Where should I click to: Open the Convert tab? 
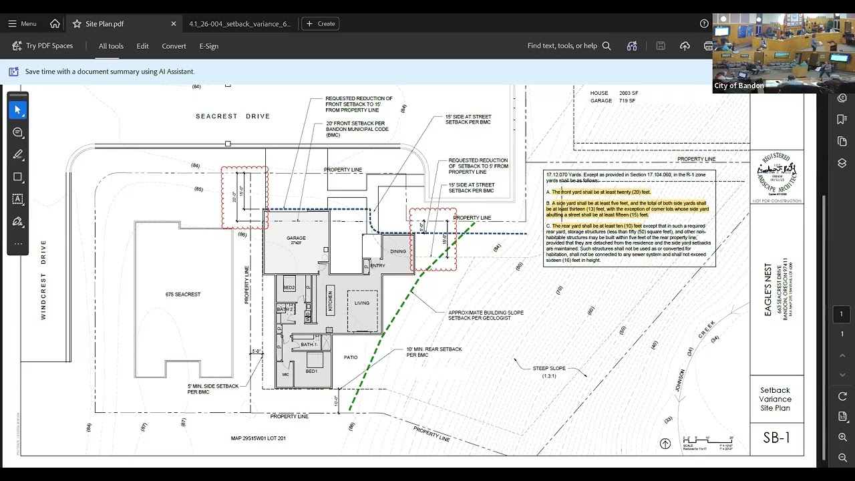(x=174, y=46)
